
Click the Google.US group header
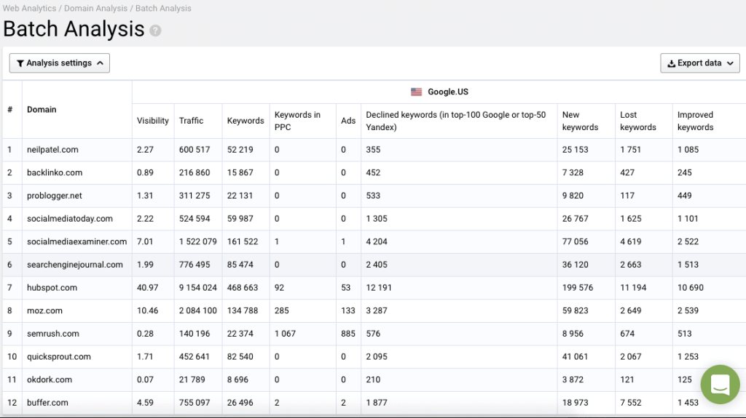448,92
